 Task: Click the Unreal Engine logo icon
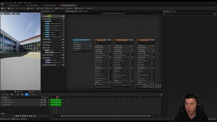pos(2,4)
